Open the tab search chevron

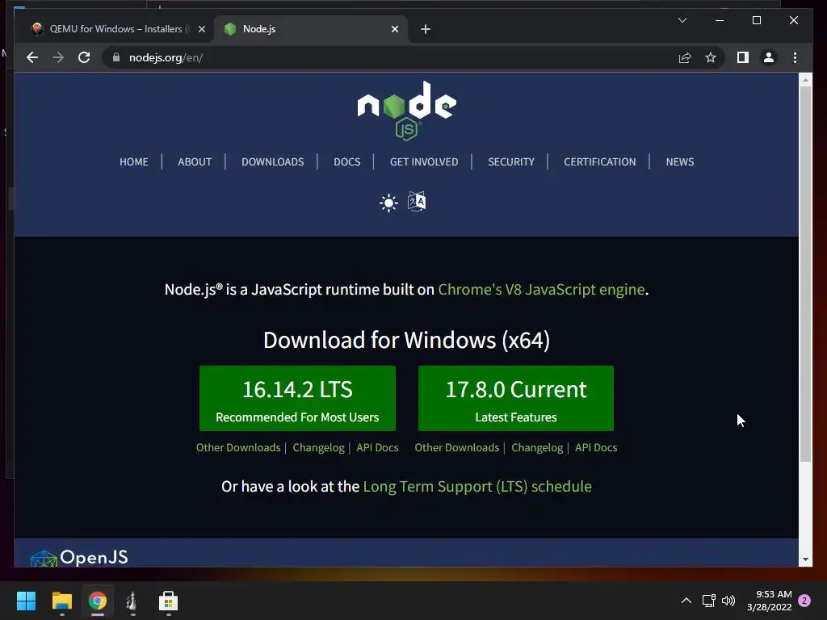[682, 20]
